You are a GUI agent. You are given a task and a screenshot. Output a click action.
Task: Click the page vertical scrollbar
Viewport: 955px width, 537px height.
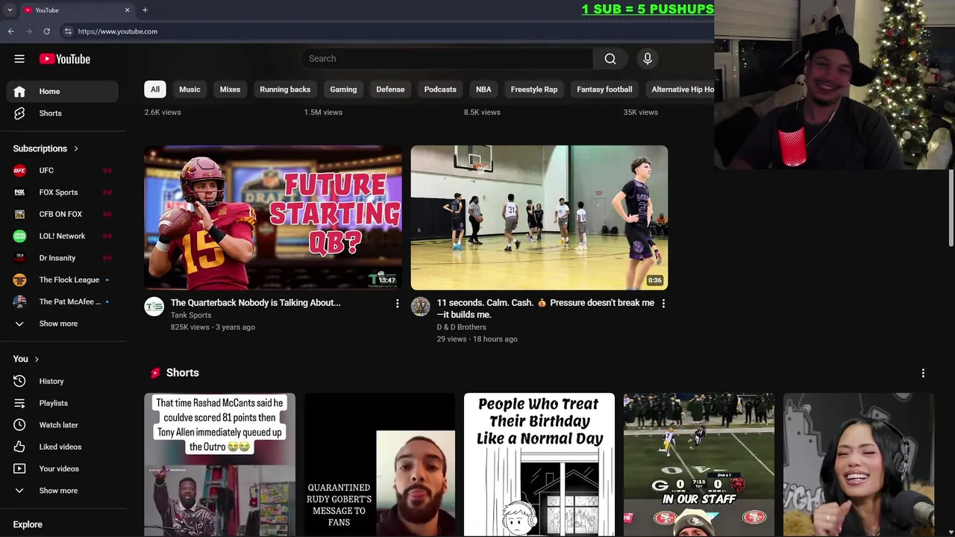pyautogui.click(x=951, y=207)
